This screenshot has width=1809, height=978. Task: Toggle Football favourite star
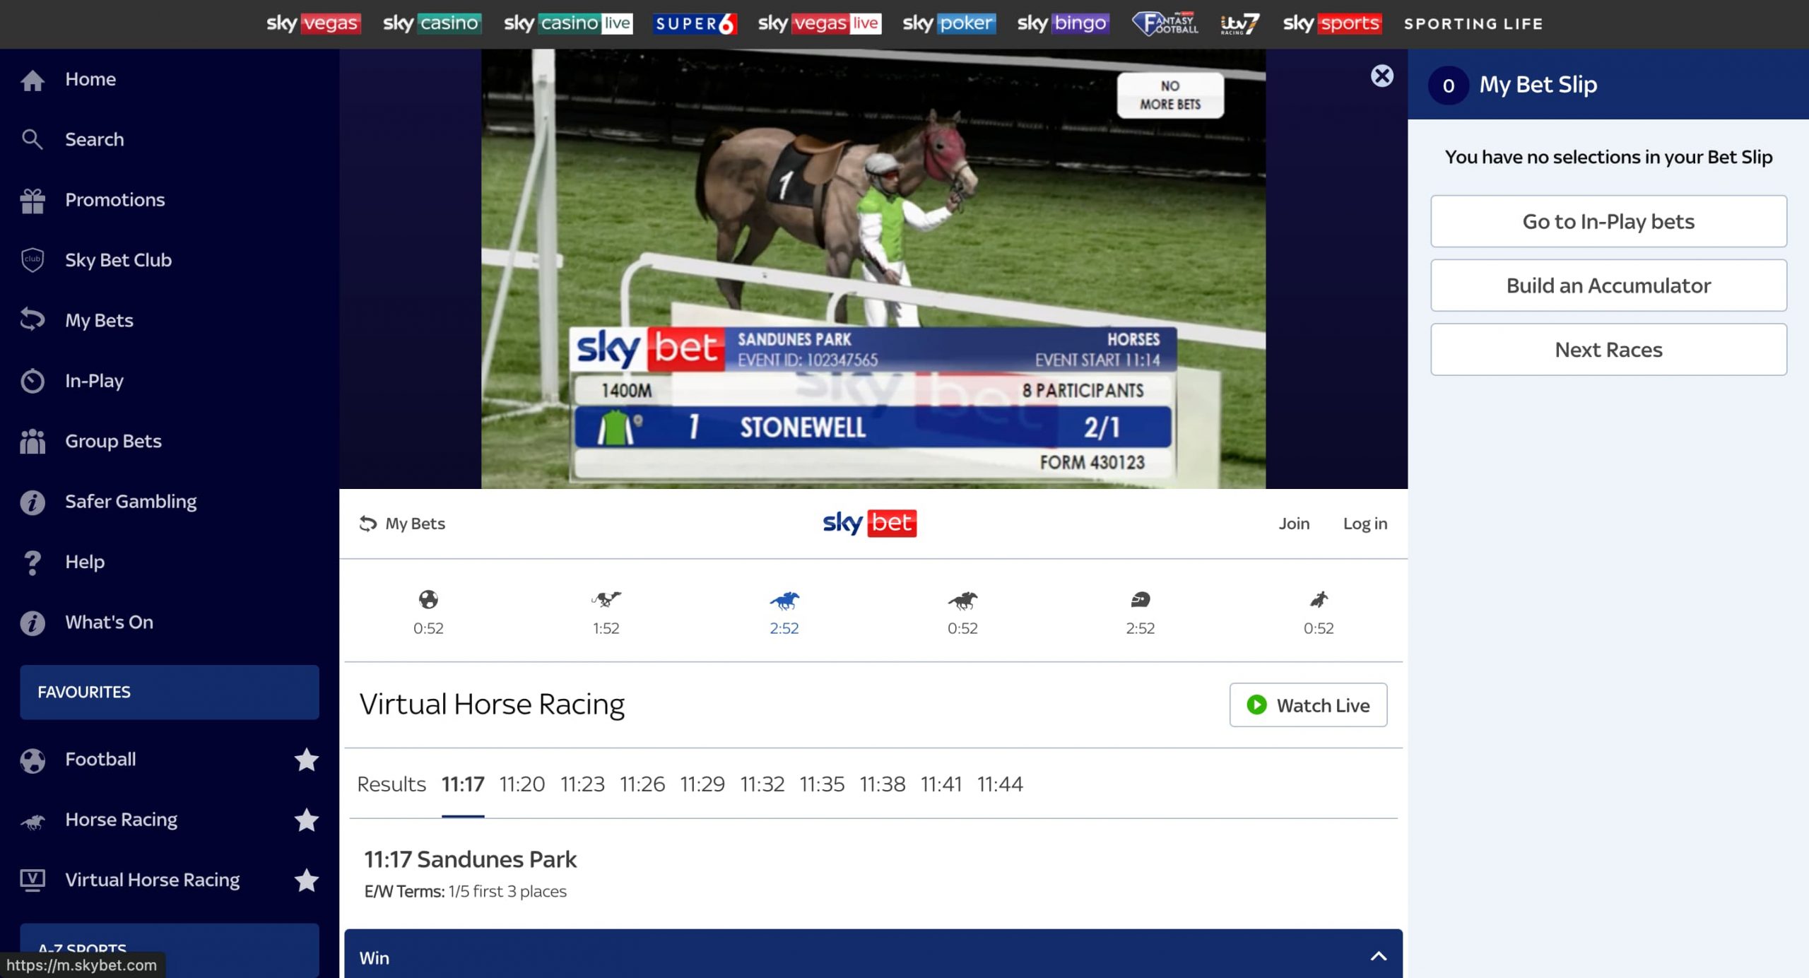pos(306,760)
